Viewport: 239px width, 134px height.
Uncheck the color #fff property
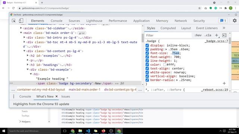pyautogui.click(x=147, y=64)
